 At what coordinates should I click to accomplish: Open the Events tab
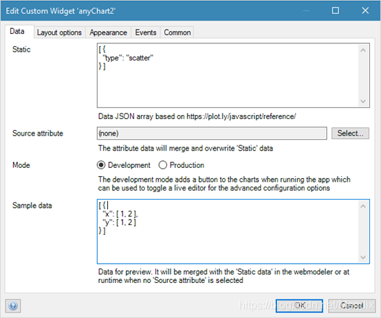(146, 32)
